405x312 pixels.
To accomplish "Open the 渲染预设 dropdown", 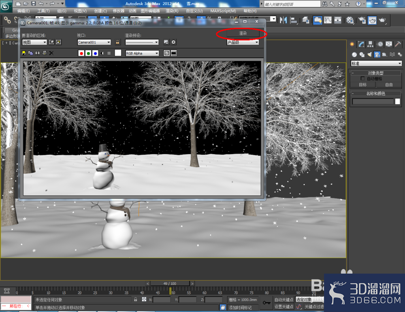I will click(142, 42).
